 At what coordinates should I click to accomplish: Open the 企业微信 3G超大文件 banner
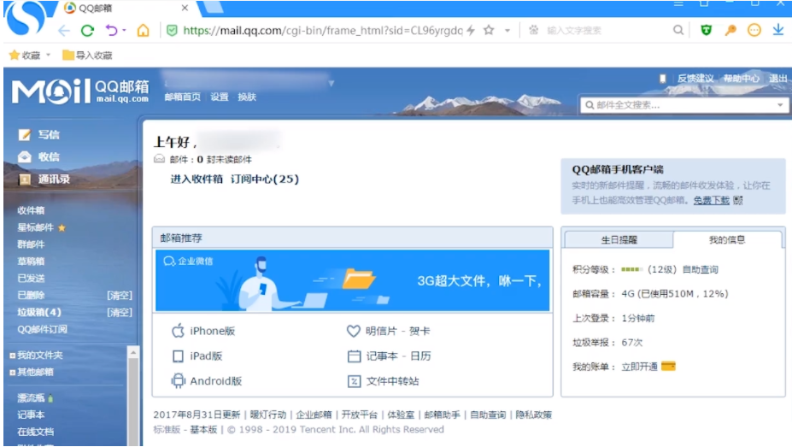[353, 281]
